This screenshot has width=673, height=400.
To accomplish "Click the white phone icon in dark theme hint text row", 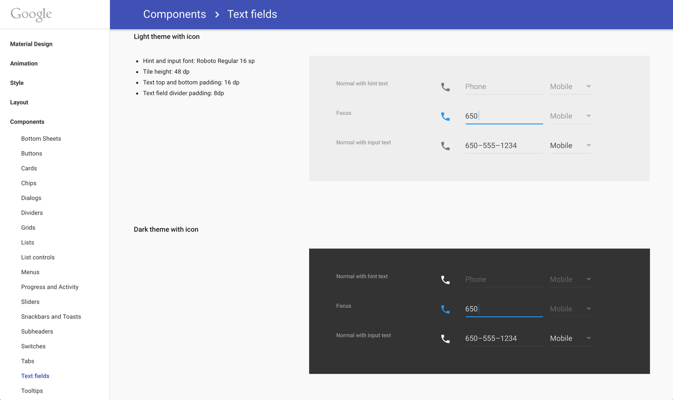I will coord(445,280).
